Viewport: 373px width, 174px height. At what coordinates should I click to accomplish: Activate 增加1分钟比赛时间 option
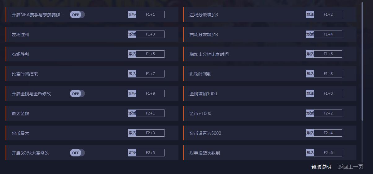[x=310, y=54]
